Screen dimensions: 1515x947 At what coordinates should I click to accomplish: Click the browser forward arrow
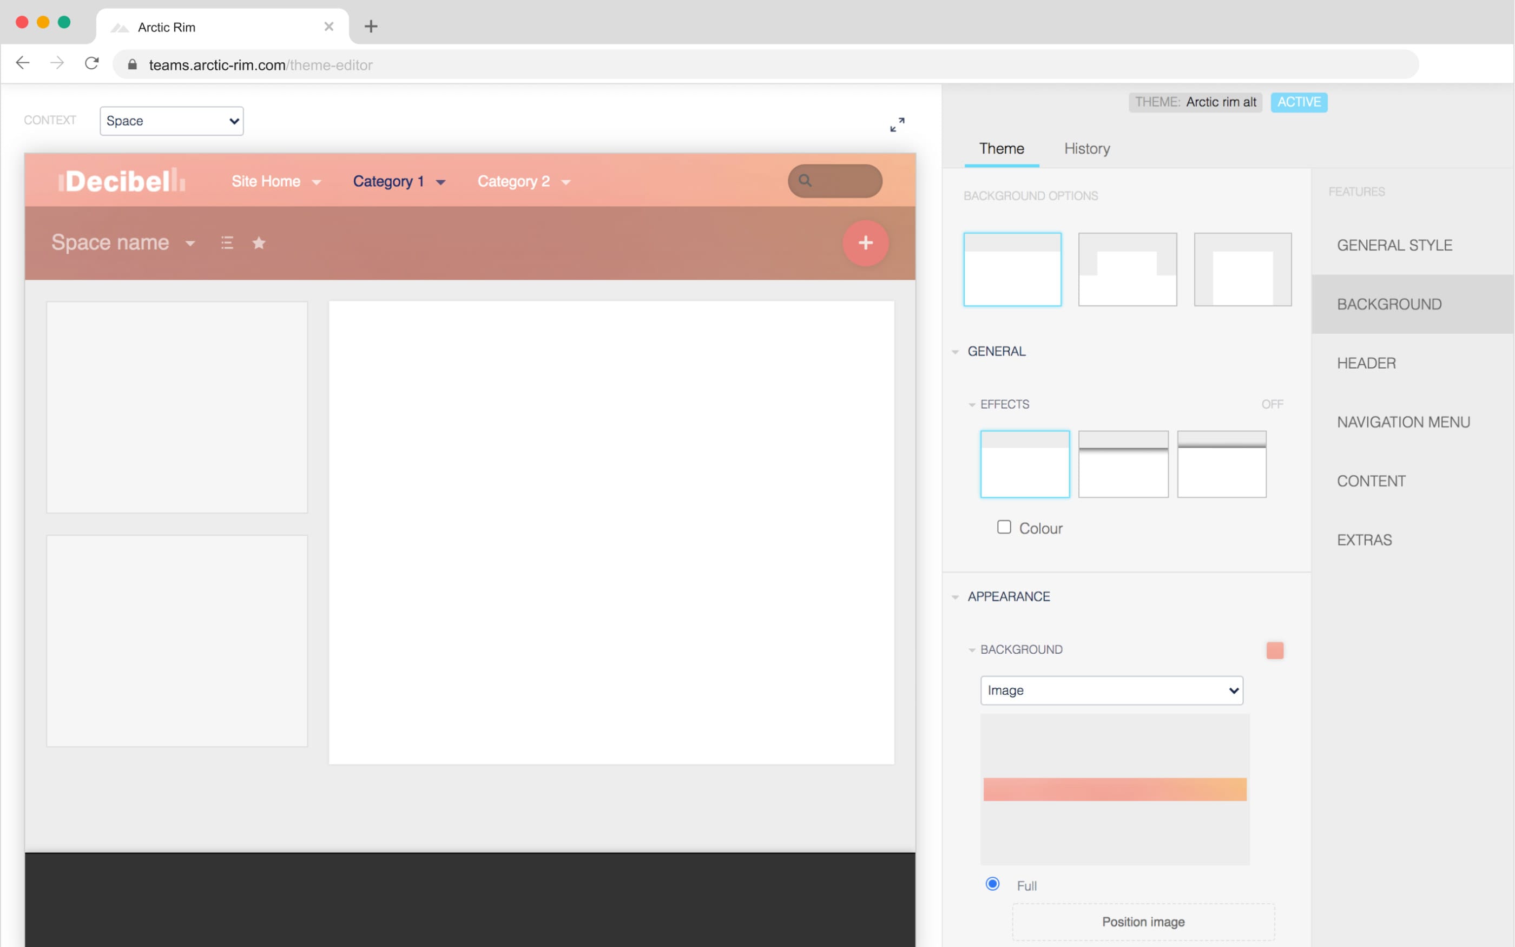(57, 63)
